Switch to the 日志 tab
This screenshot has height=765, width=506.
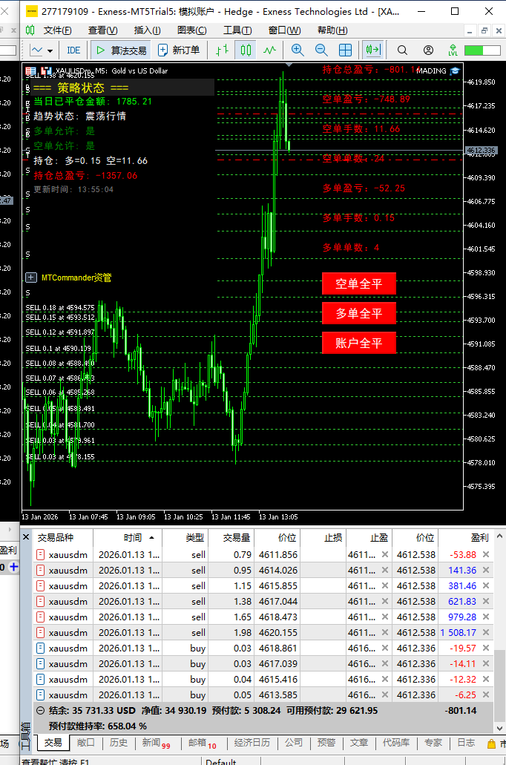tap(466, 743)
